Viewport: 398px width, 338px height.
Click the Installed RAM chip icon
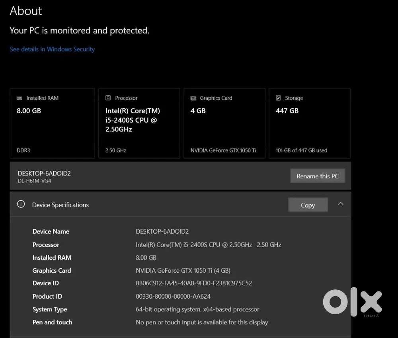[x=20, y=98]
